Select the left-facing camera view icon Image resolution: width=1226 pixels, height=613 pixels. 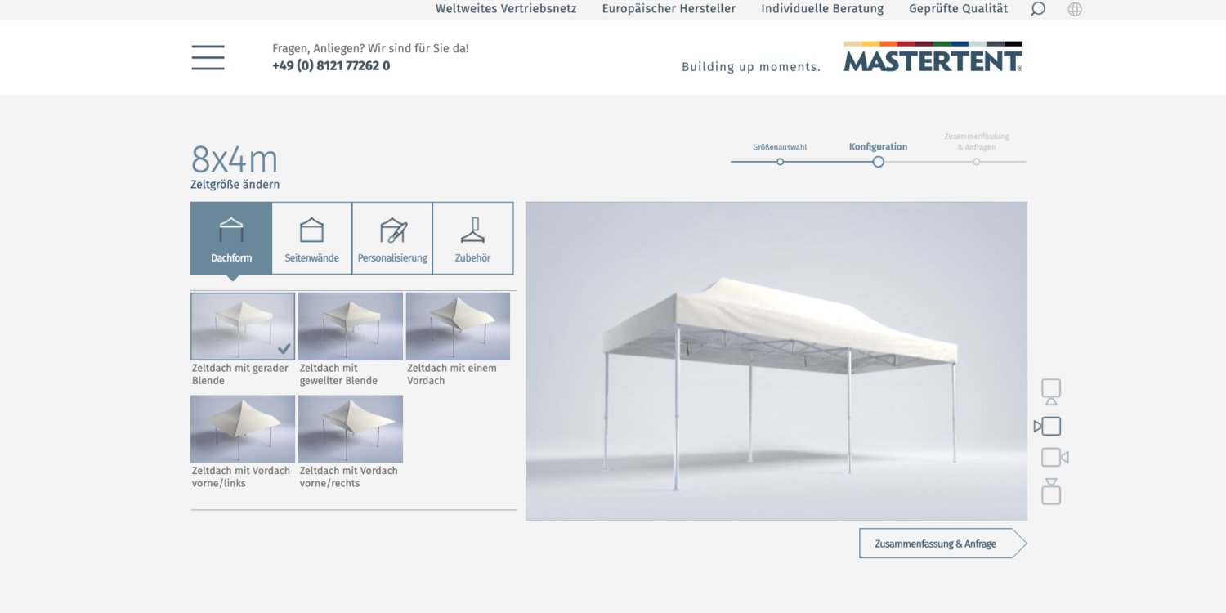point(1049,426)
